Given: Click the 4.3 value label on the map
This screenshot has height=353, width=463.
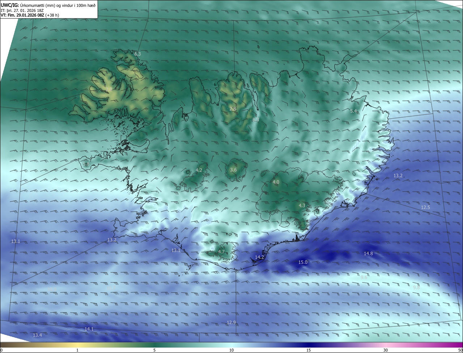Looking at the screenshot, I should (x=302, y=205).
